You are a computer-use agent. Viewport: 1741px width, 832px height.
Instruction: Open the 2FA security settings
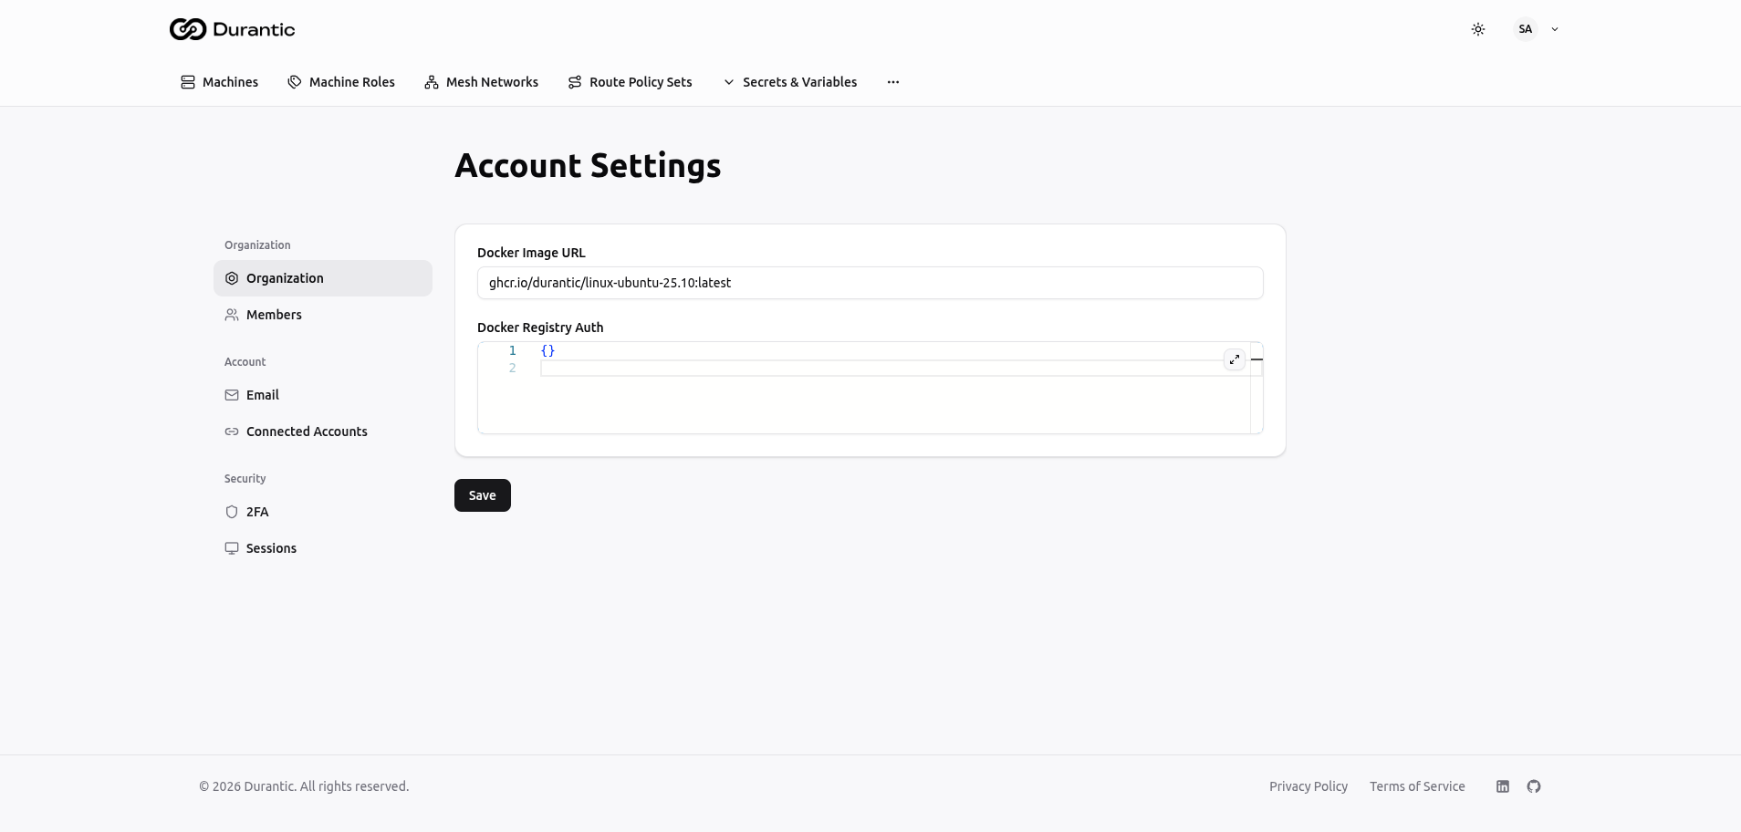click(257, 512)
